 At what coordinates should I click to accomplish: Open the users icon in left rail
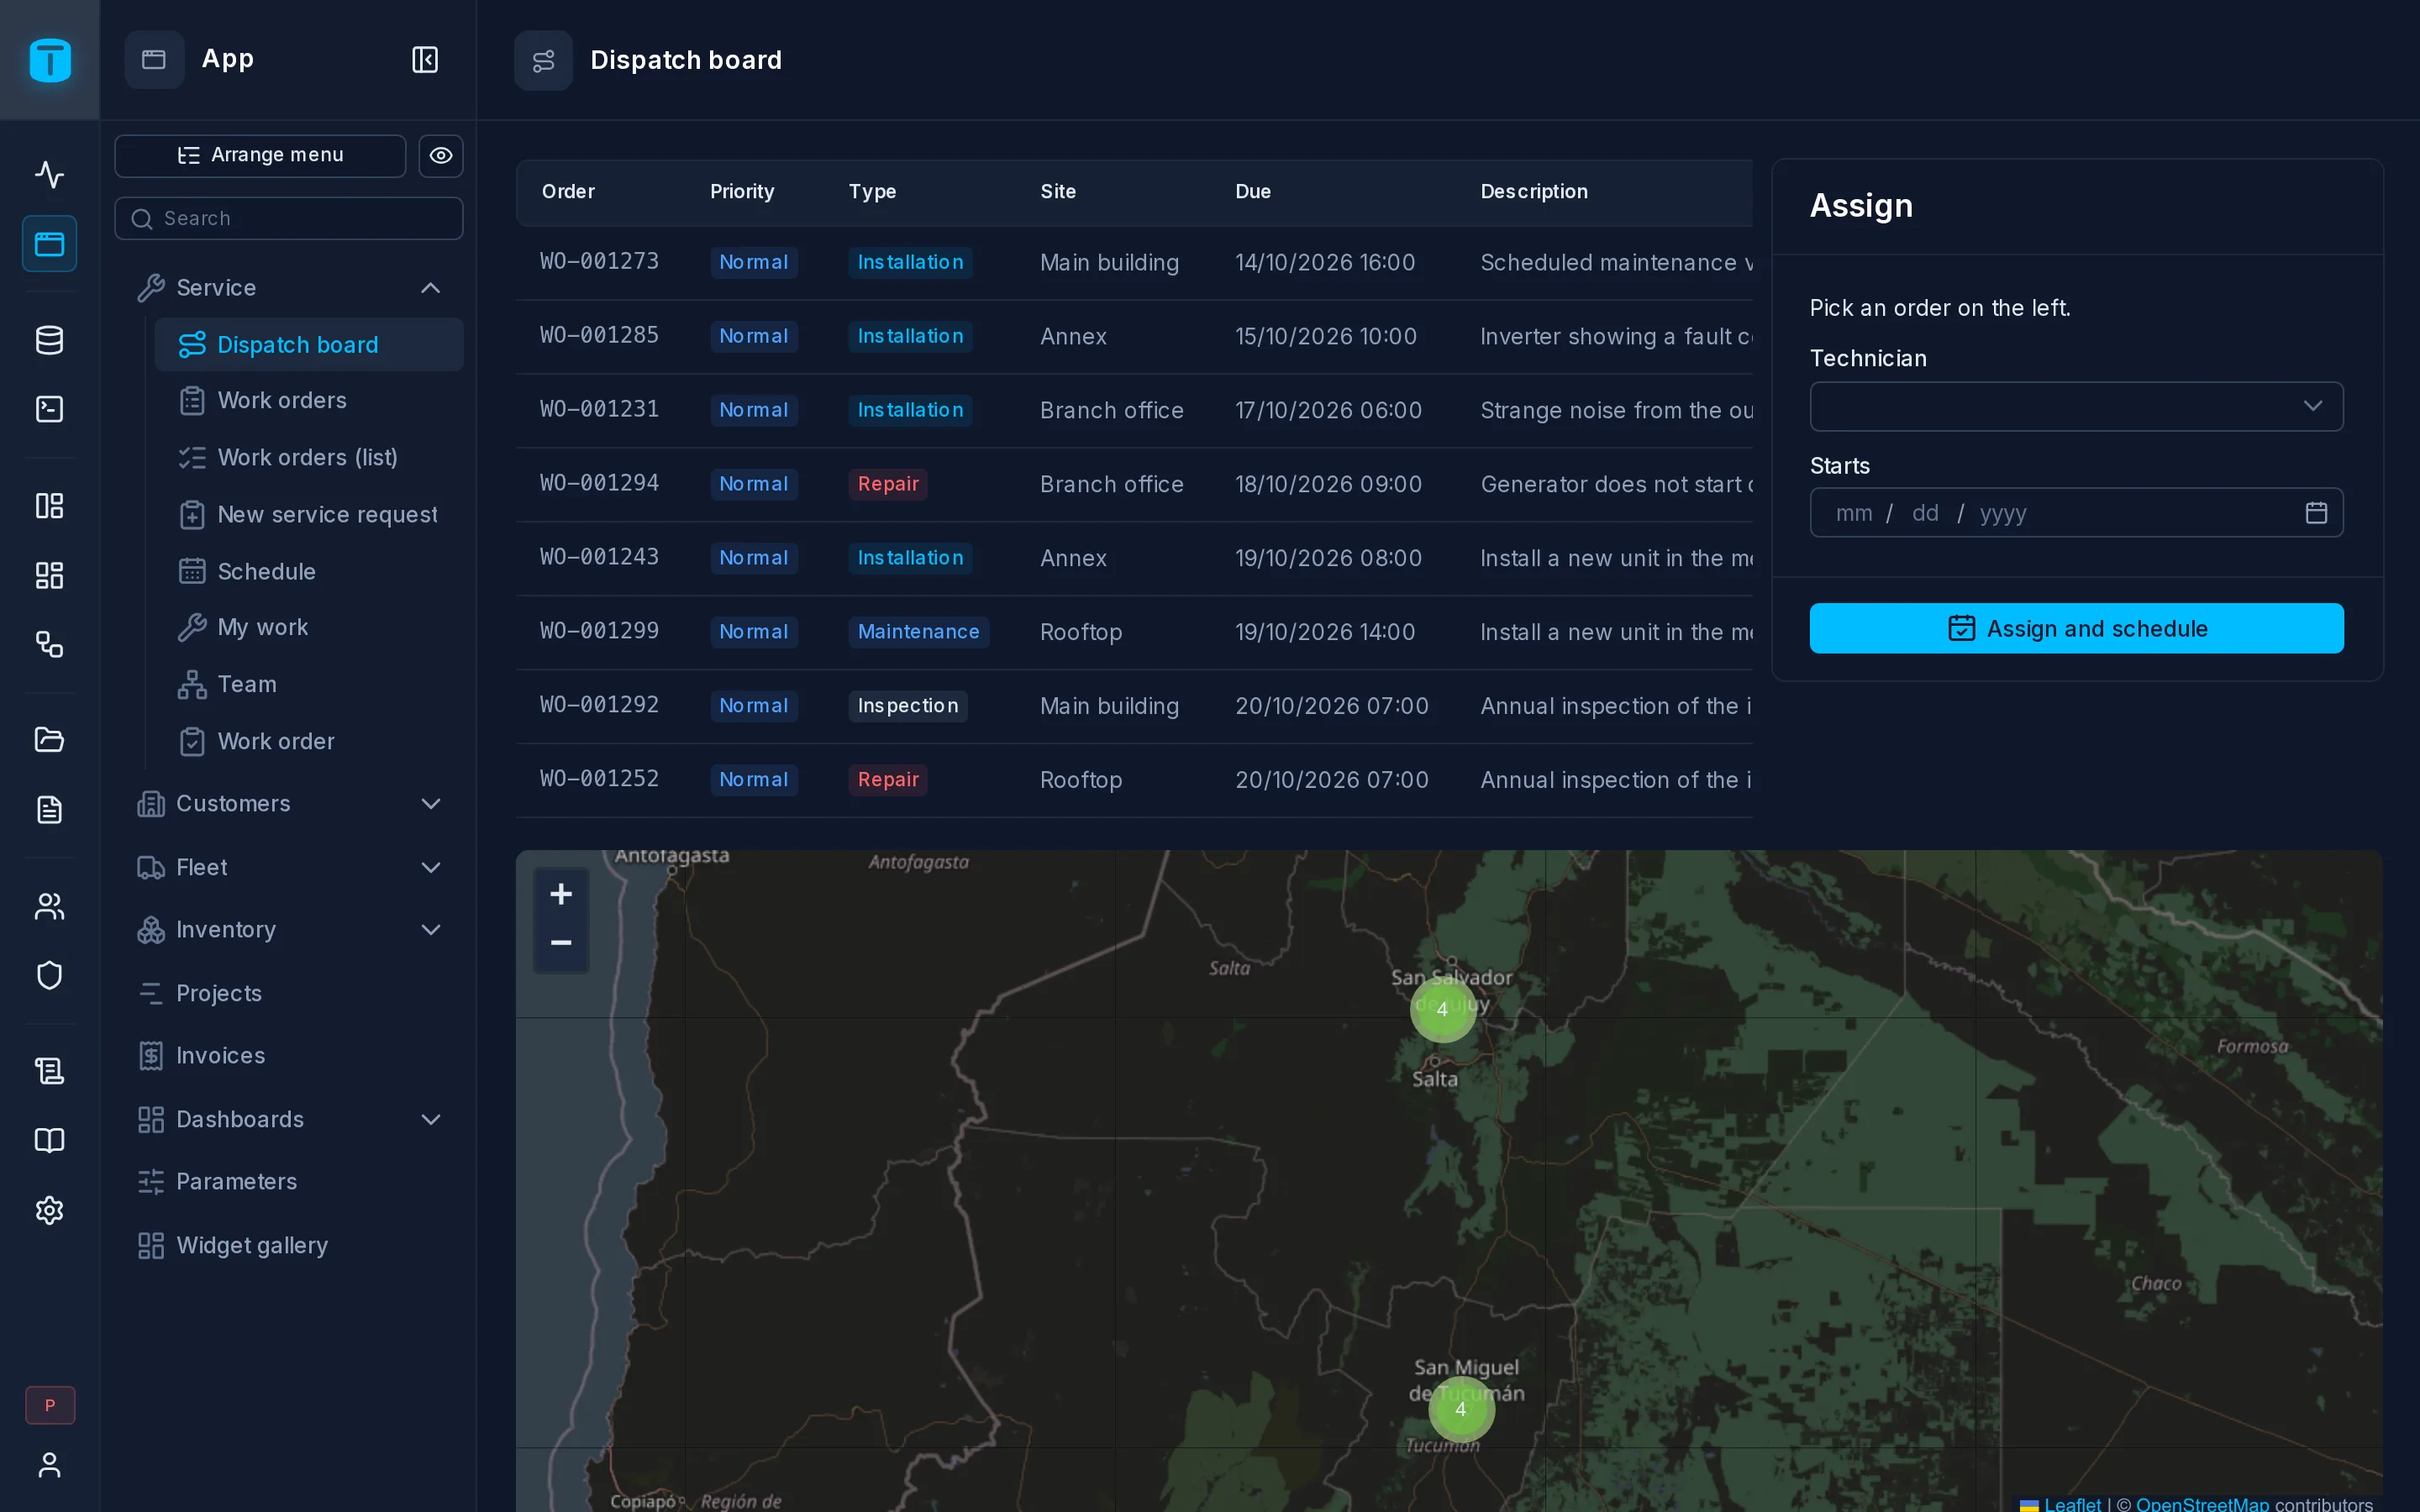pyautogui.click(x=49, y=906)
